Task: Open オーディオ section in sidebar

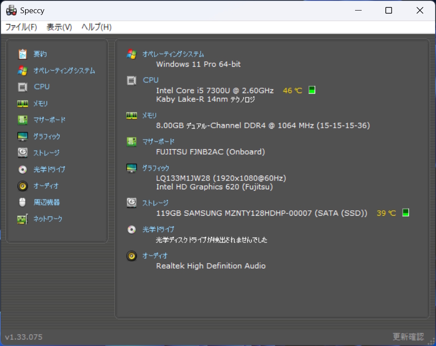Action: pos(46,186)
